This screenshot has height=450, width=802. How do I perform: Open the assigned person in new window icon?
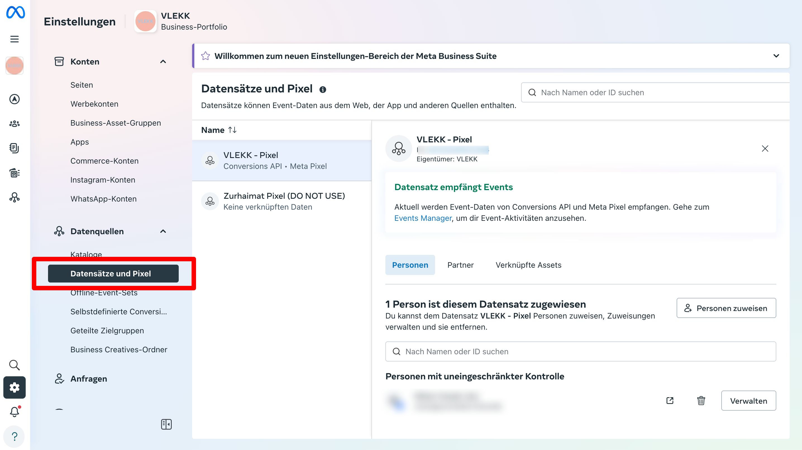(x=670, y=401)
